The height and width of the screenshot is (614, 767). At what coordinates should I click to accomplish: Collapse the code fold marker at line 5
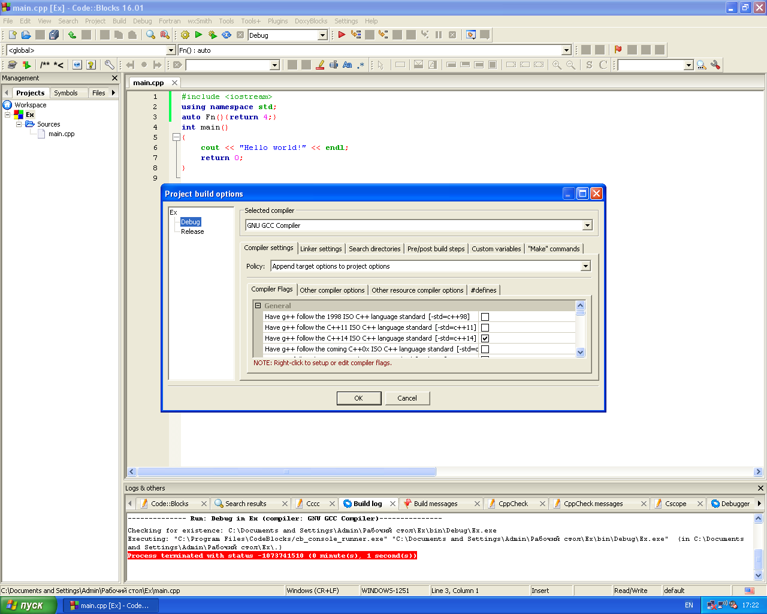pos(176,137)
